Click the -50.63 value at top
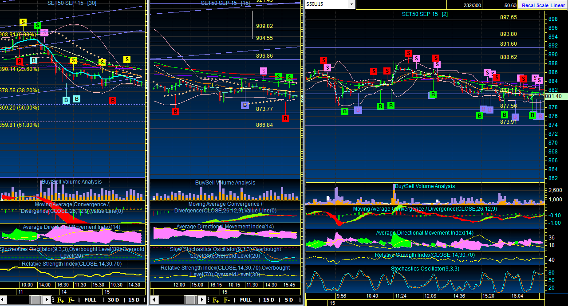568x306 pixels. [x=509, y=5]
